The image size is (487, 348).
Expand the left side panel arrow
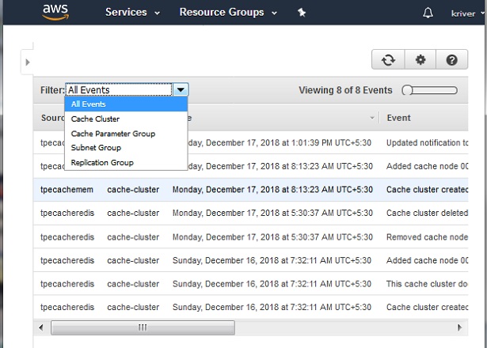(x=27, y=62)
